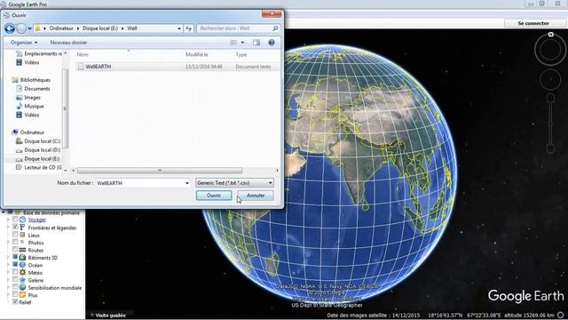Click Nouveau dossier button
Screen dimensions: 568x320
coord(68,43)
